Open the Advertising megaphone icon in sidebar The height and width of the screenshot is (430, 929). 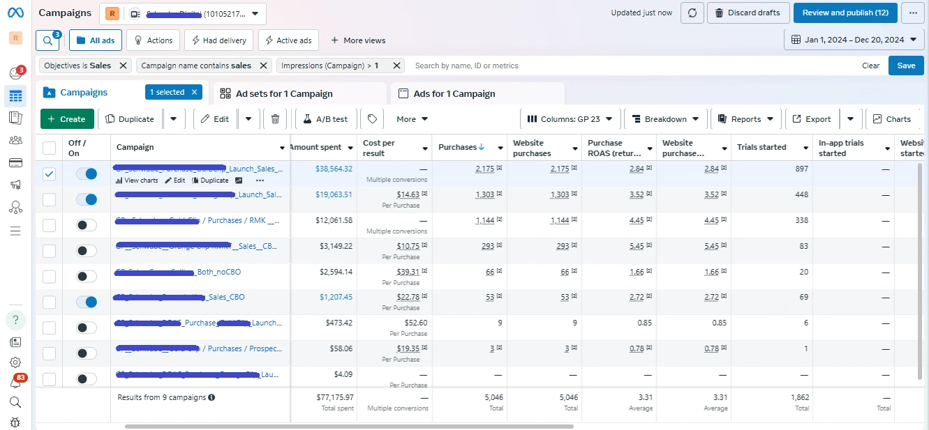[x=15, y=185]
